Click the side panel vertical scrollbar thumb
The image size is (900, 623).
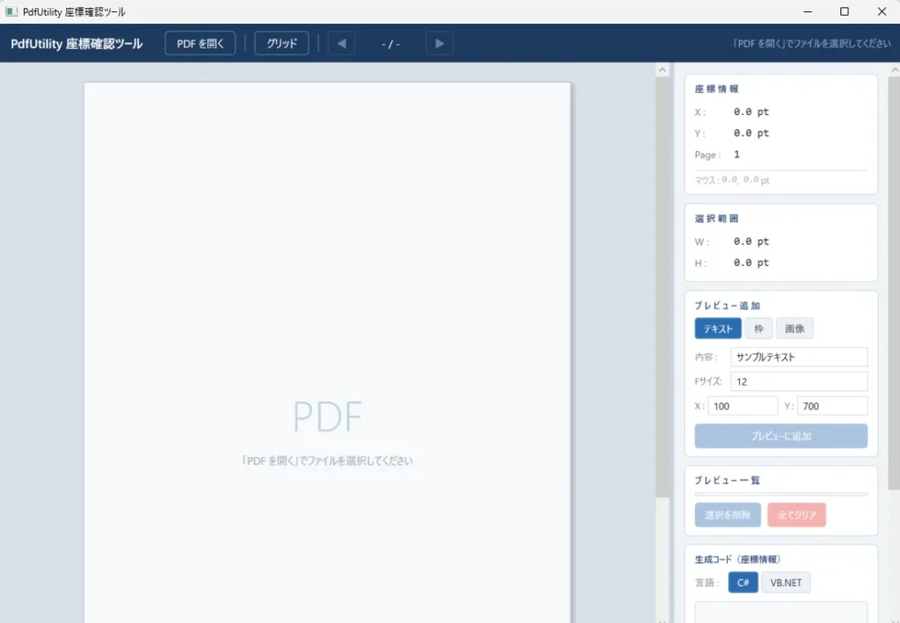coord(894,283)
